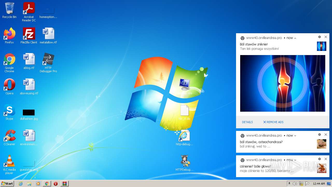This screenshot has width=332, height=187.
Task: Click 'Ból stawów zniknie!' notification title
Action: (x=254, y=44)
